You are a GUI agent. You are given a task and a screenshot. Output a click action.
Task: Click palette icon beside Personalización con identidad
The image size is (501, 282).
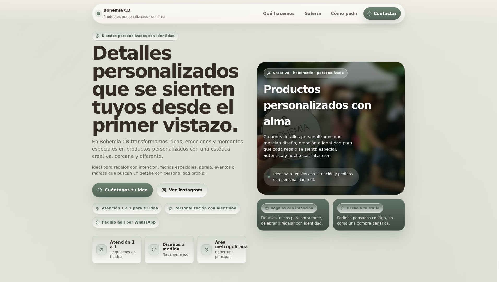[x=170, y=208]
